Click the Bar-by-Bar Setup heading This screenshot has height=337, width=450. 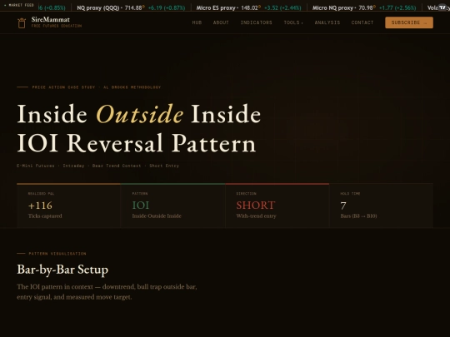(62, 270)
